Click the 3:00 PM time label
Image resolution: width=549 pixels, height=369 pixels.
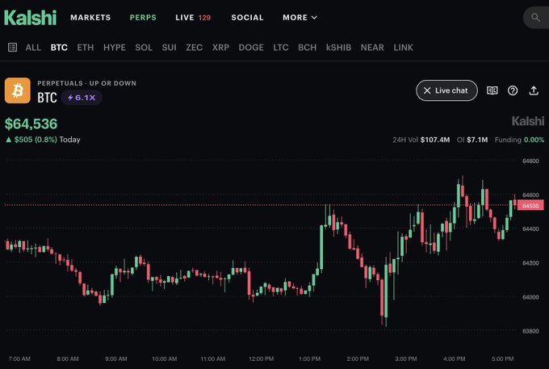[406, 359]
